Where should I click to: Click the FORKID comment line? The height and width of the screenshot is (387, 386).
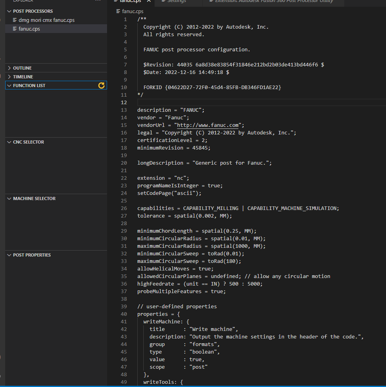212,88
